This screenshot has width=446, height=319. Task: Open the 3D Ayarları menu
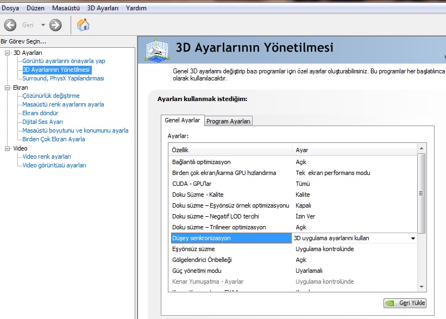pos(103,8)
